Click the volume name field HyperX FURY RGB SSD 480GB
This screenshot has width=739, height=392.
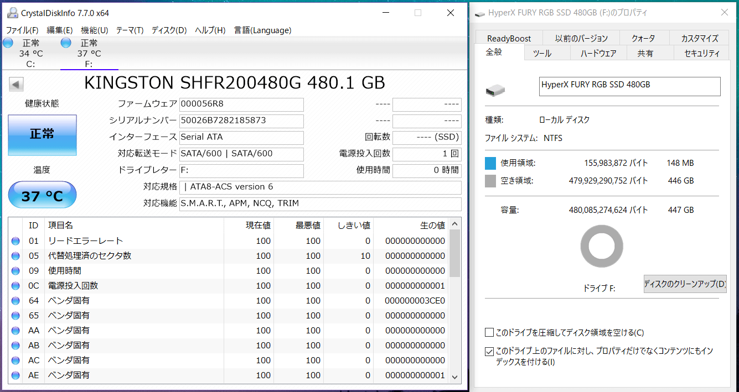[x=630, y=86]
